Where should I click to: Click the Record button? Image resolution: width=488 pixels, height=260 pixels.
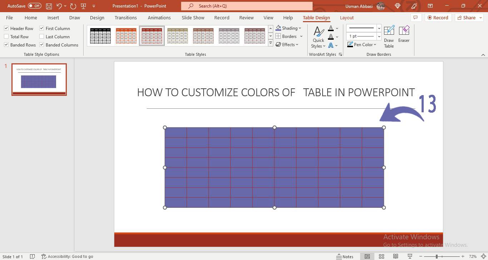pyautogui.click(x=438, y=18)
